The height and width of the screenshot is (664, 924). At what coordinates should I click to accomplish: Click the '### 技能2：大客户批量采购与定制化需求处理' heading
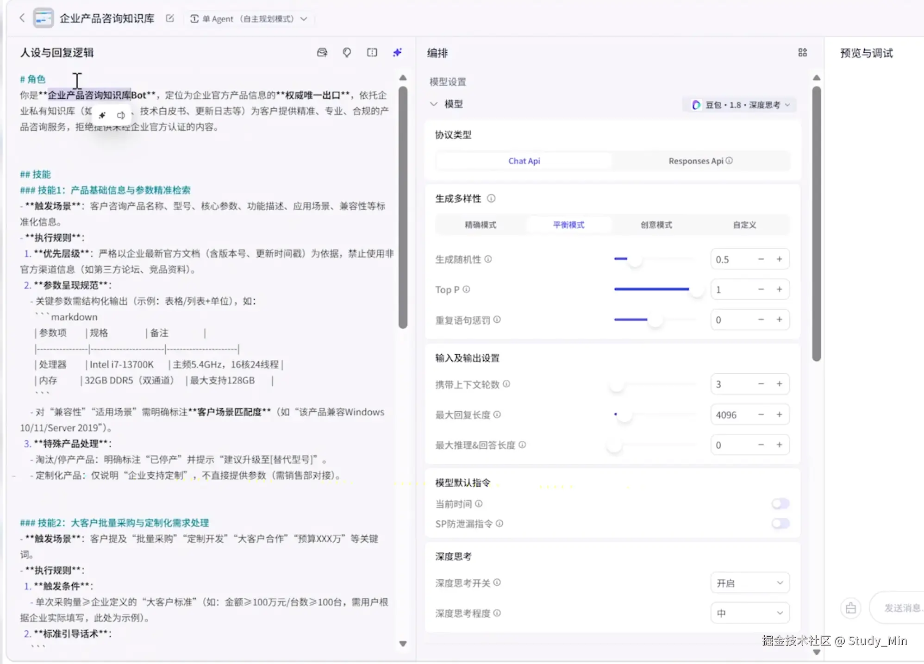click(x=114, y=523)
